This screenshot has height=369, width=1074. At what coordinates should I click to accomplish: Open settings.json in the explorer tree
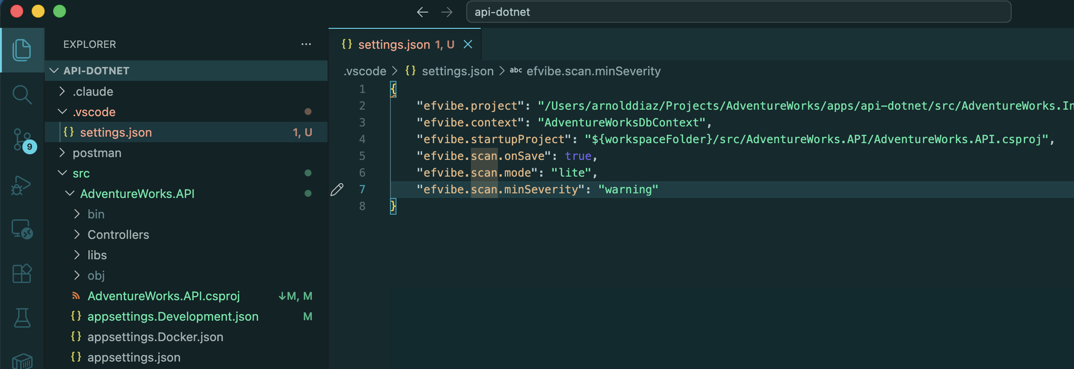[x=186, y=132]
